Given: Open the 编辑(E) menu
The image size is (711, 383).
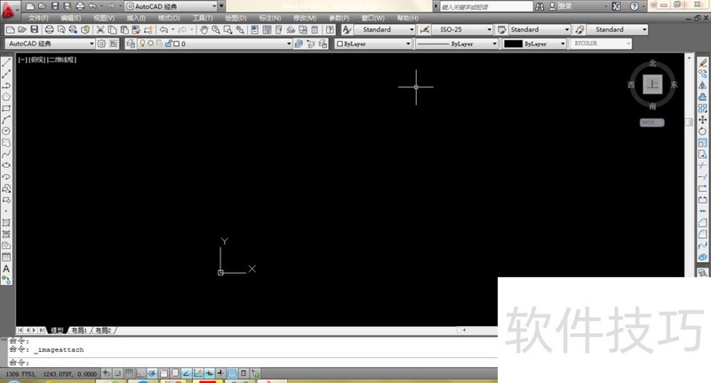Looking at the screenshot, I should [x=71, y=18].
